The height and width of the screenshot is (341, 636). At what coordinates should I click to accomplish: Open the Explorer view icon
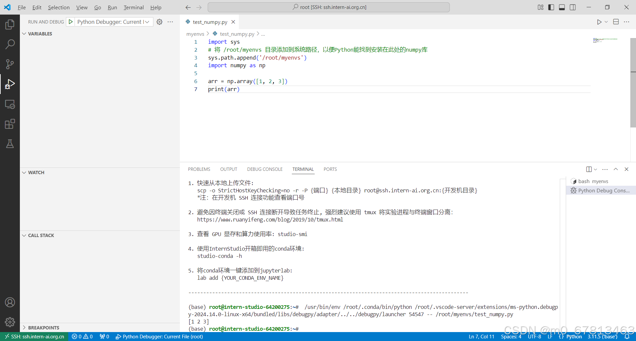point(10,24)
